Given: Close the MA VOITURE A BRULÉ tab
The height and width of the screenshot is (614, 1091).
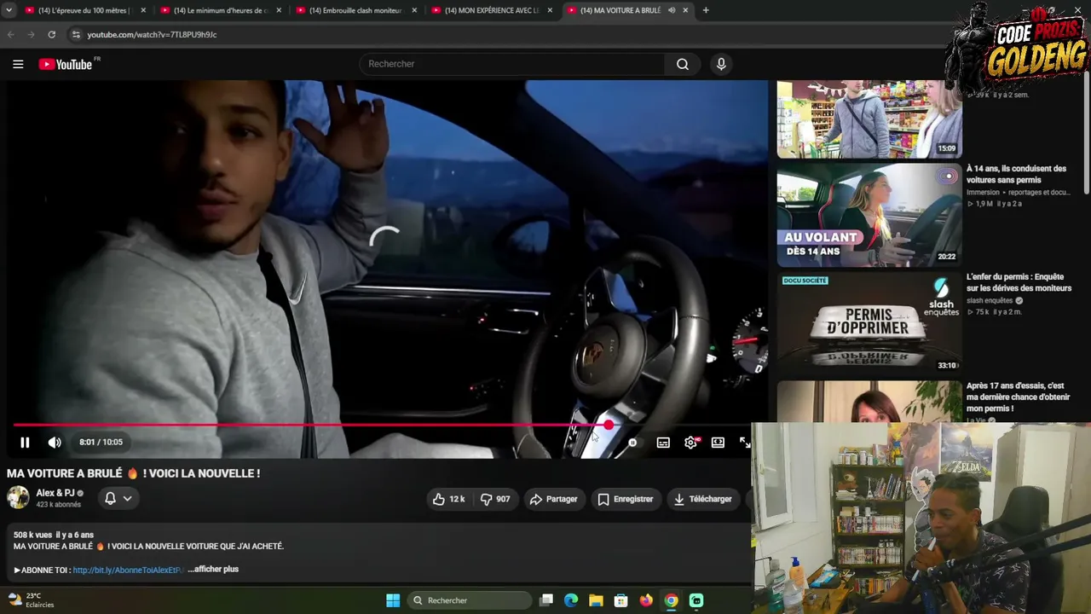Looking at the screenshot, I should click(685, 10).
